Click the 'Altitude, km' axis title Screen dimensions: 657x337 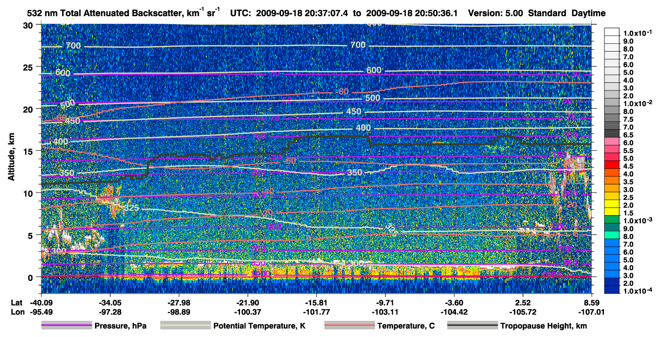pos(11,158)
